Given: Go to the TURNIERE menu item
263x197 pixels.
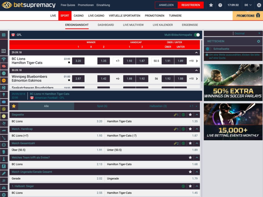Looking at the screenshot, I should (x=175, y=16).
